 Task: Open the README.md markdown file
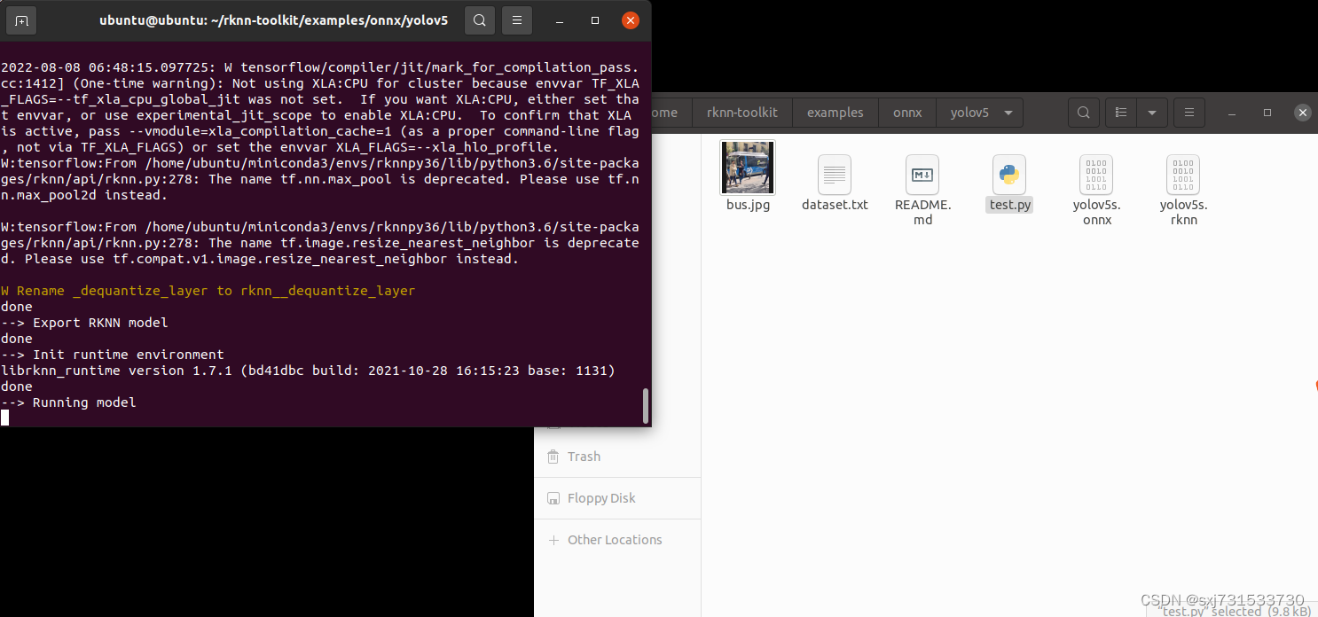click(922, 176)
